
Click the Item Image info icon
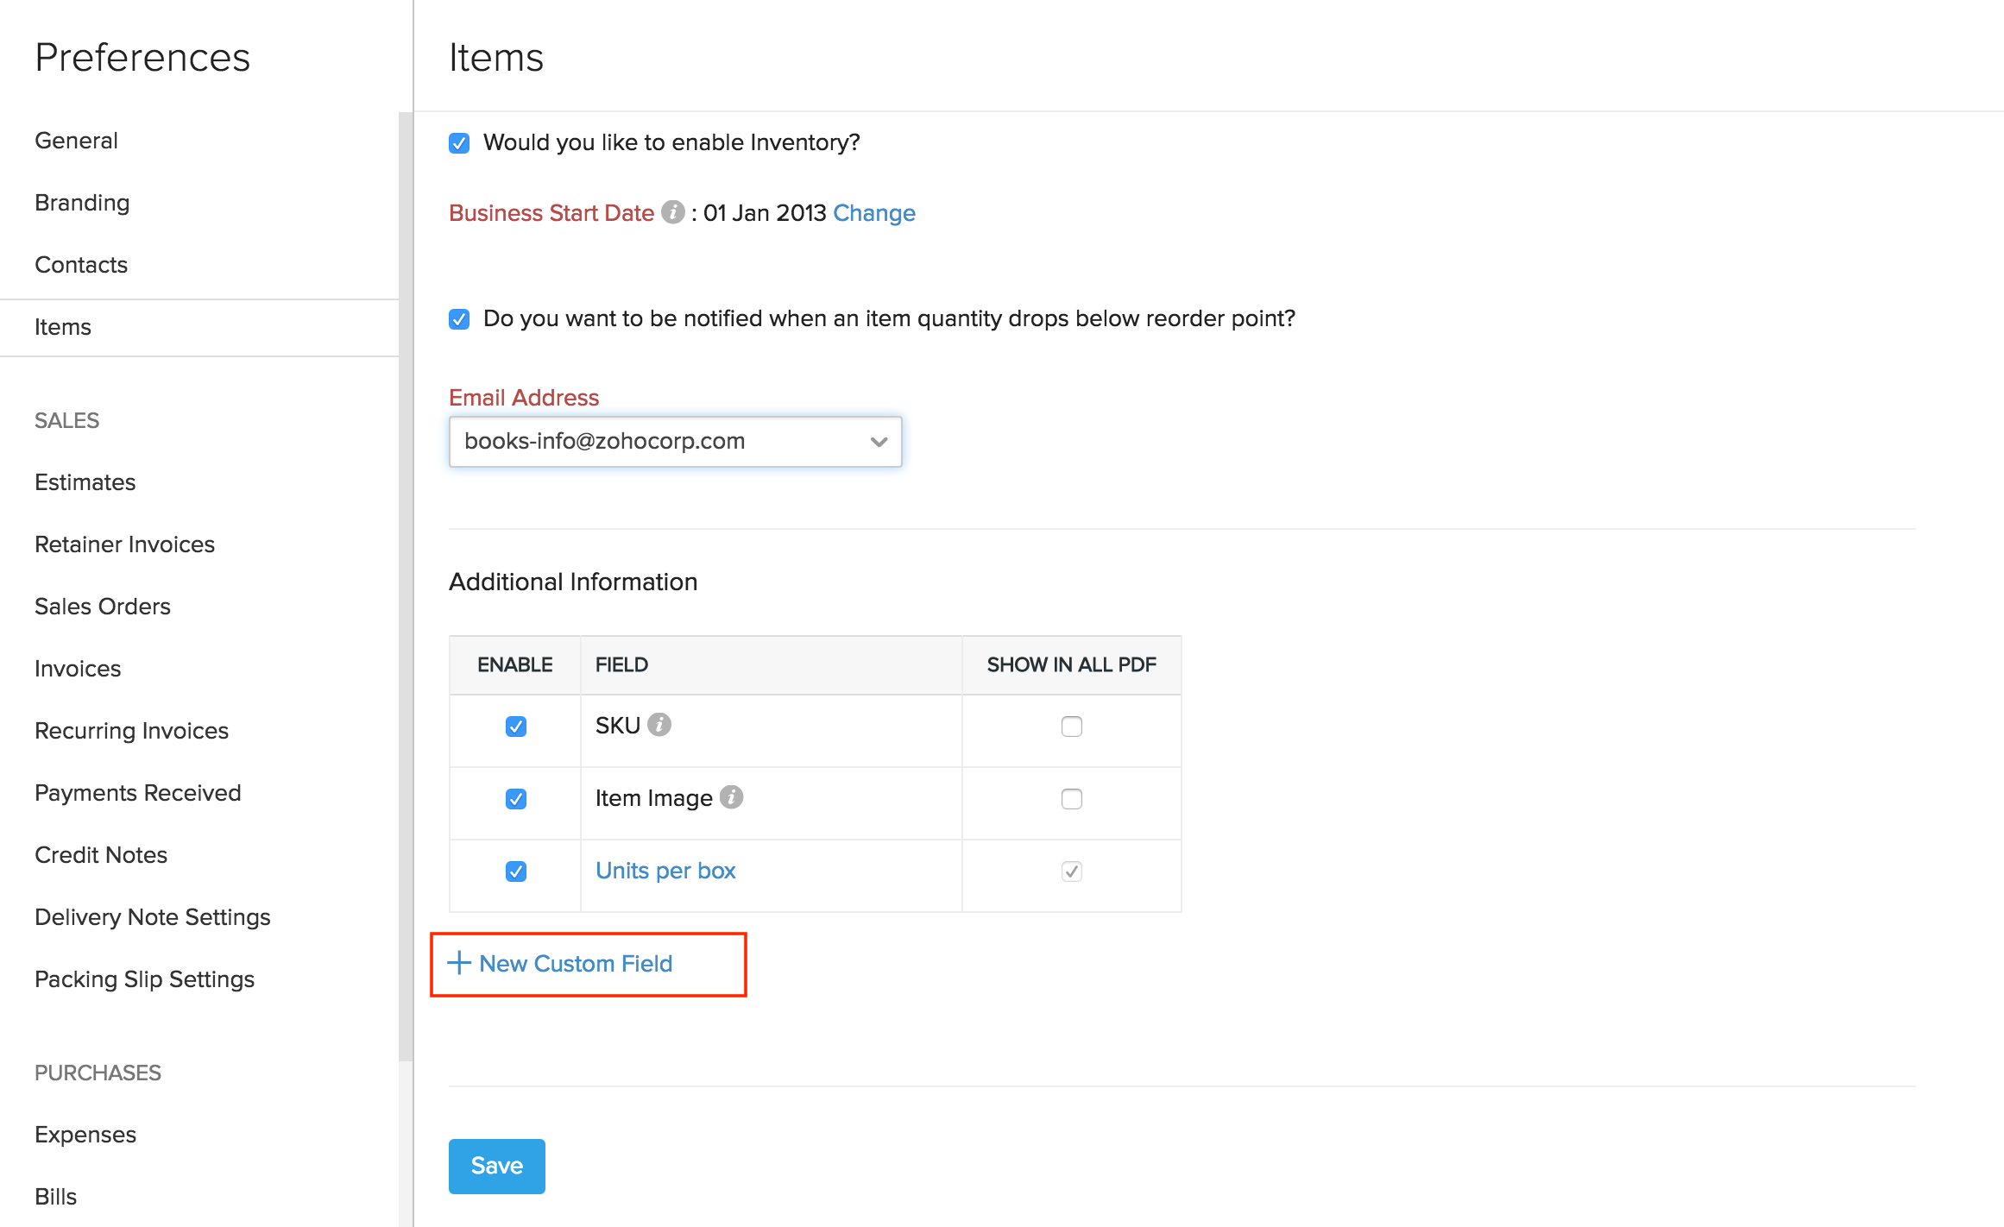(731, 797)
